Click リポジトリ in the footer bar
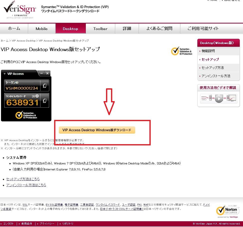Image resolution: width=243 pixels, height=227 pixels. point(68,223)
